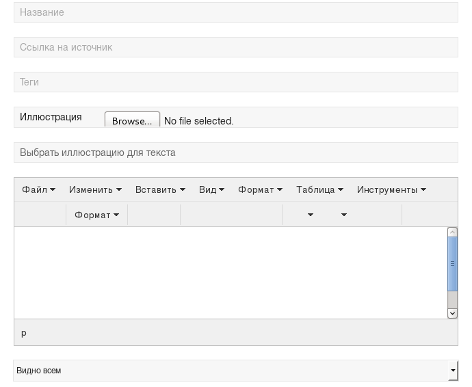Focus the Ссылка на источник field
Viewport: 472px width, 387px height.
point(236,47)
